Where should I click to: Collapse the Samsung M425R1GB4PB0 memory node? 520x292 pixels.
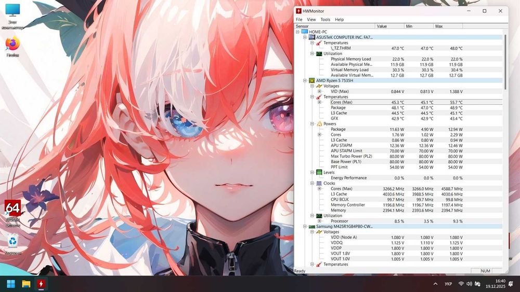[305, 227]
